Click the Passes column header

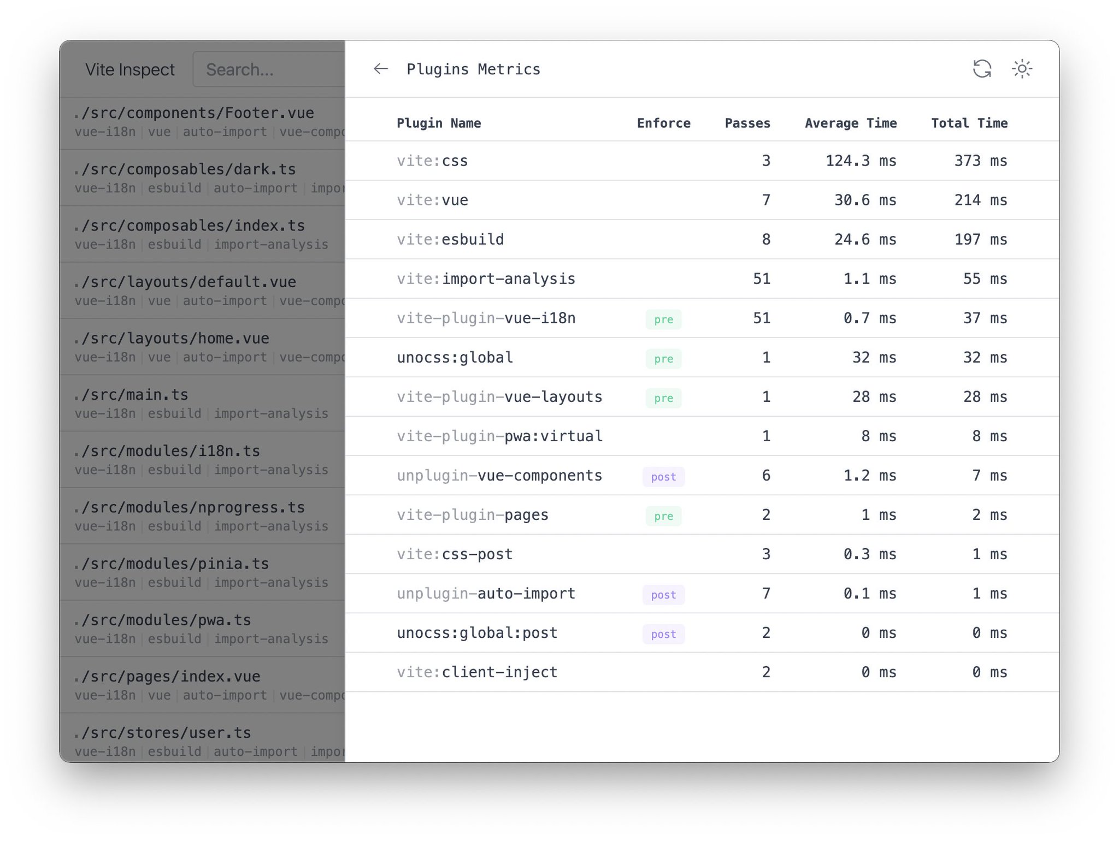coord(747,123)
